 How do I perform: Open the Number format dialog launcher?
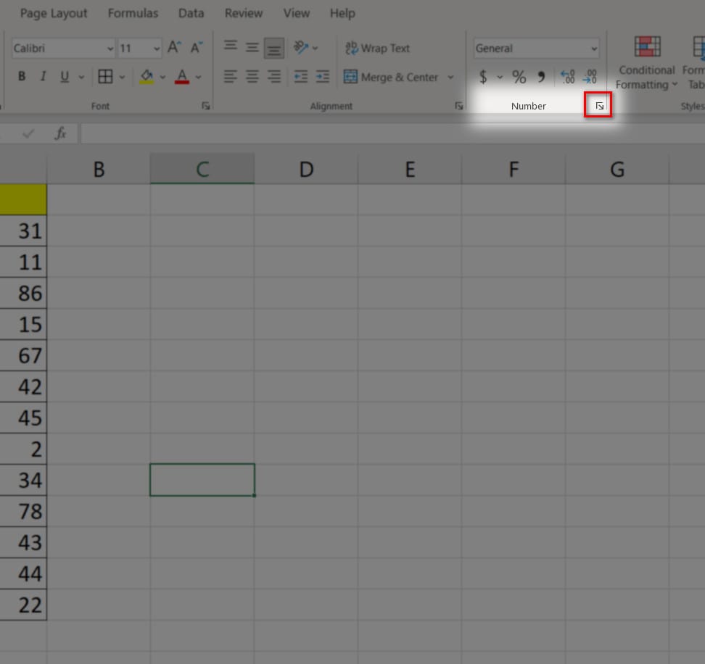pos(599,106)
